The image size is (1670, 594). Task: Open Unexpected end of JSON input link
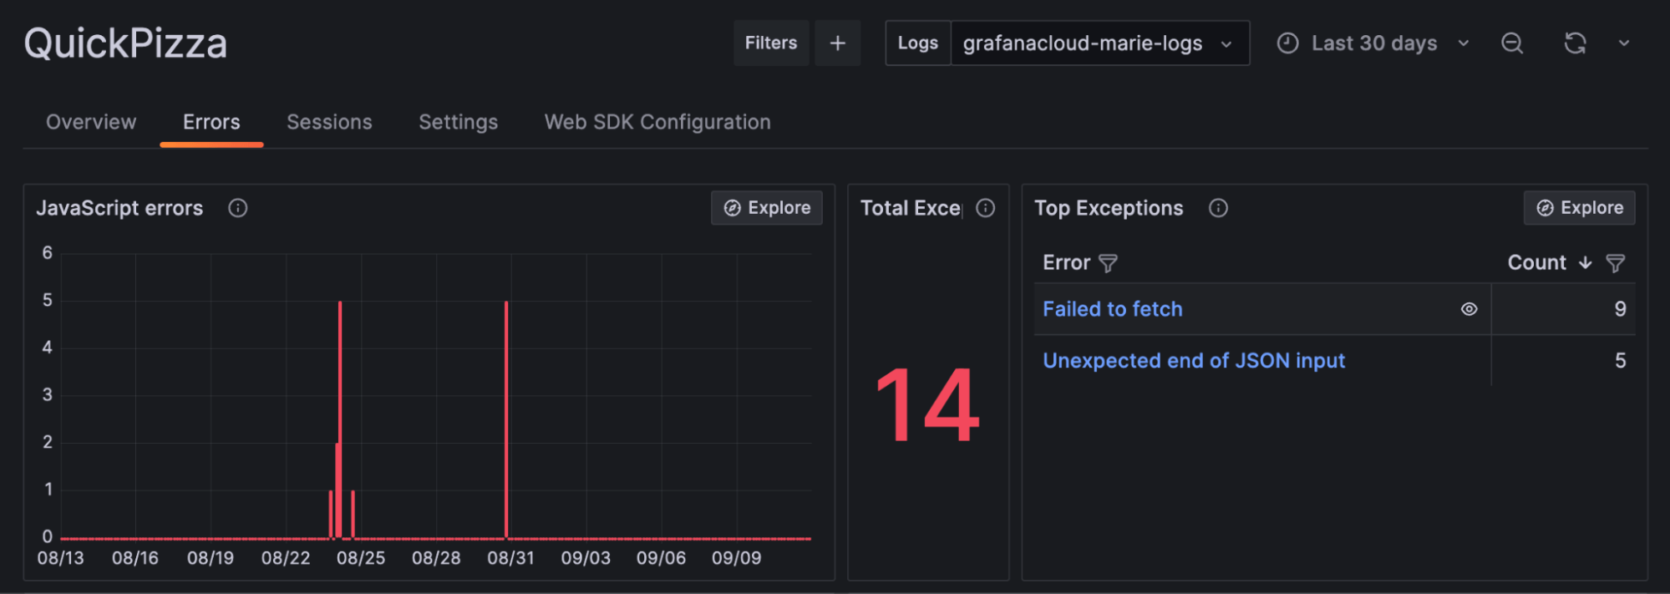1194,361
